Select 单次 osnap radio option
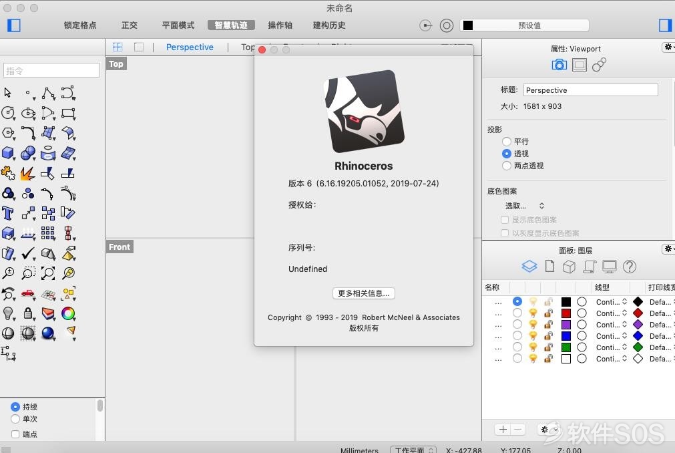 [15, 418]
